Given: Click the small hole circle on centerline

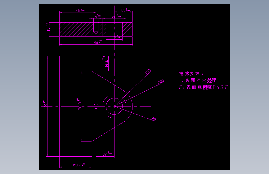Looking at the screenshot, I should 96,107.
